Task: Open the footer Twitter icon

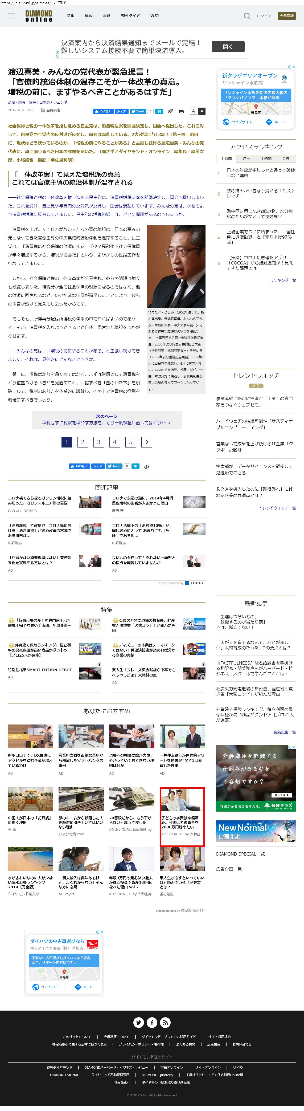Action: [138, 1022]
